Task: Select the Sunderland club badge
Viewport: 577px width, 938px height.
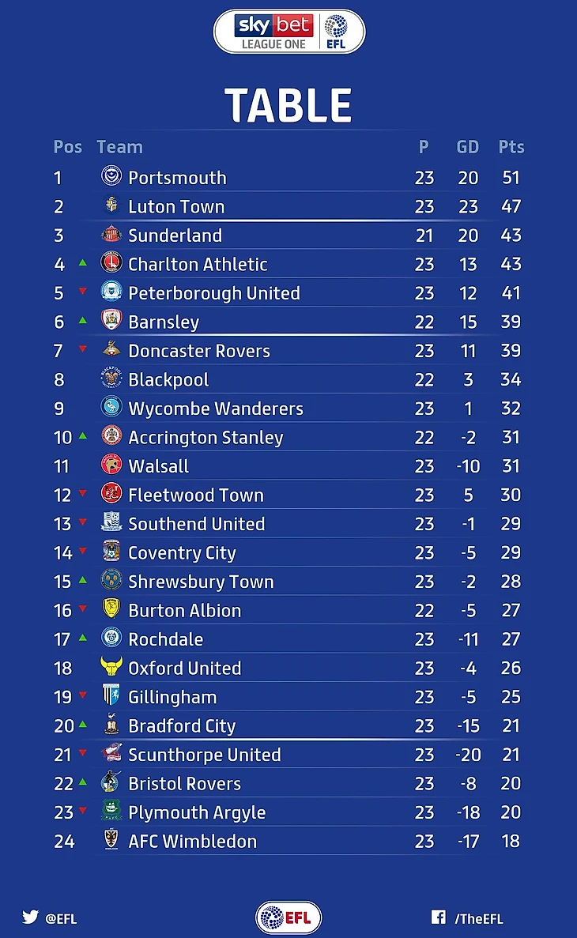Action: point(111,233)
